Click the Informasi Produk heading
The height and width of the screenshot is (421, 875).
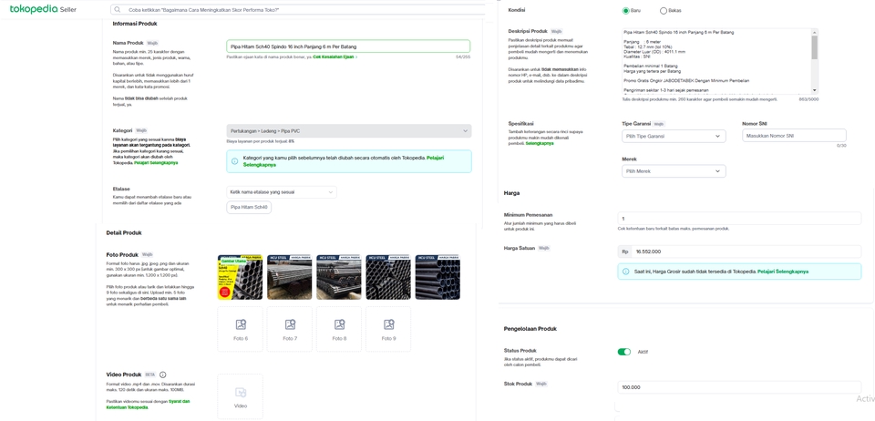pos(135,24)
